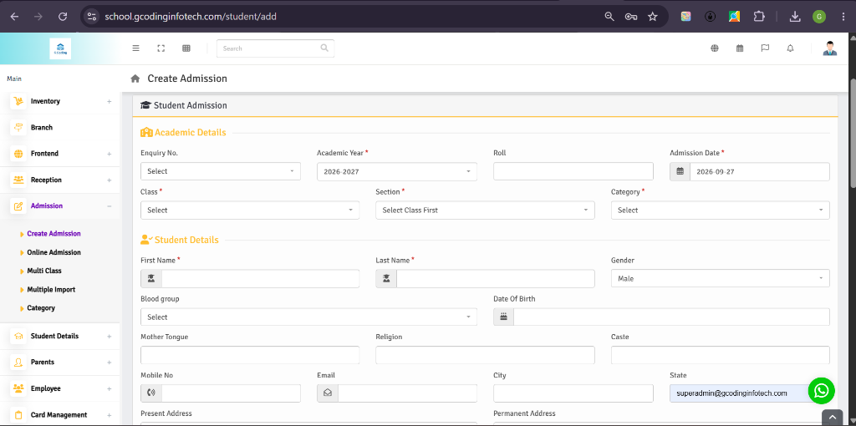This screenshot has width=856, height=426.
Task: Reload the page with the refresh icon
Action: tap(63, 17)
